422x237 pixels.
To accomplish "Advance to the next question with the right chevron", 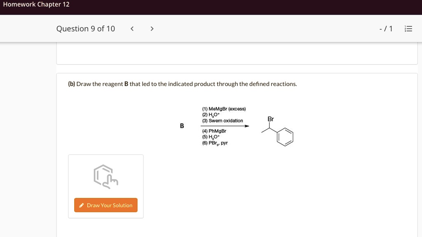I will [x=152, y=28].
